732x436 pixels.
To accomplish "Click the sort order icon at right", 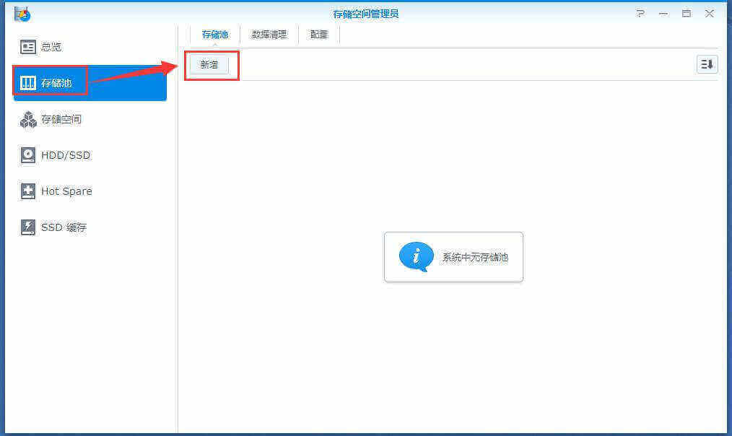I will 707,64.
